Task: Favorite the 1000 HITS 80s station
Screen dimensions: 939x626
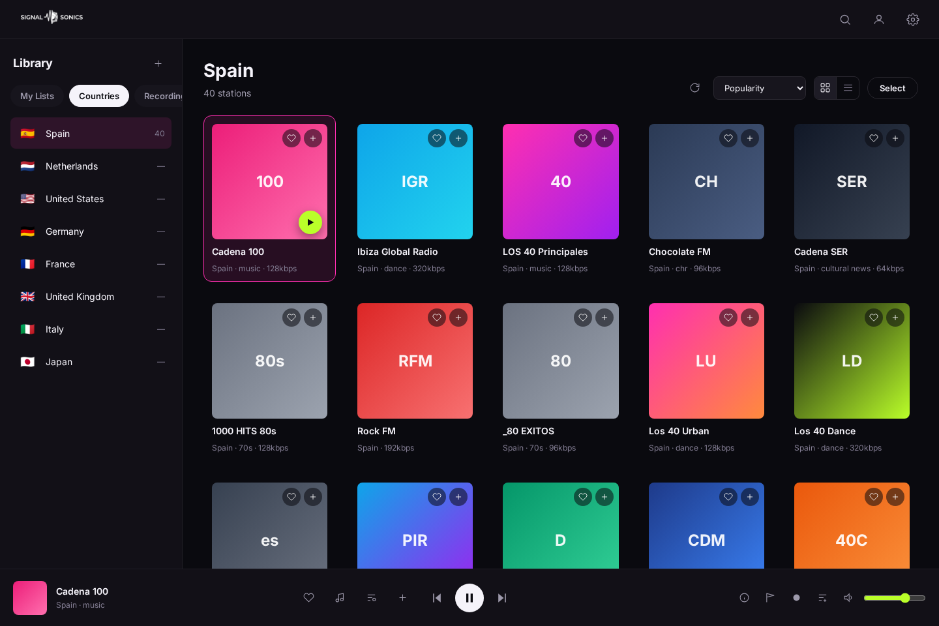Action: pos(291,318)
